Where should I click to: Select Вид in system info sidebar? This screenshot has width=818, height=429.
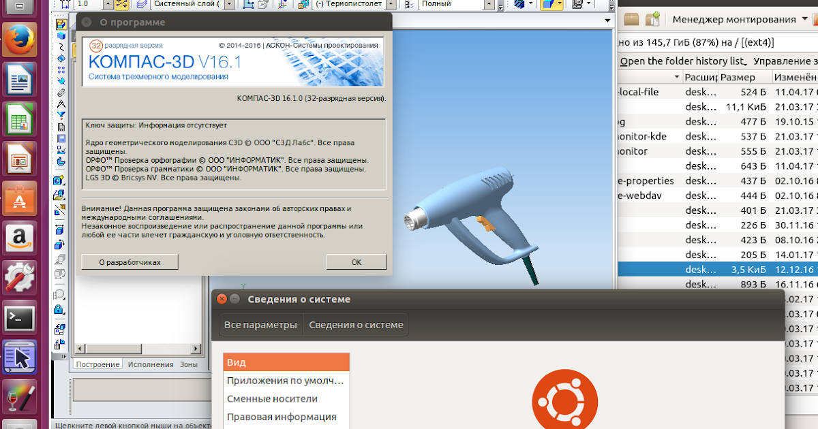286,362
